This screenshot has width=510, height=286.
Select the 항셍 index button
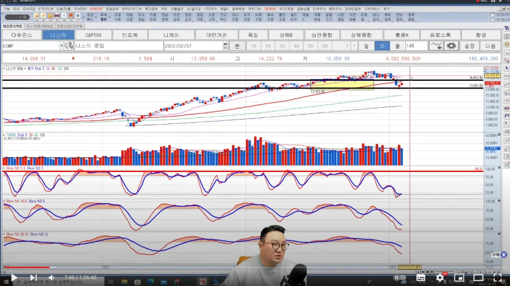click(x=481, y=35)
